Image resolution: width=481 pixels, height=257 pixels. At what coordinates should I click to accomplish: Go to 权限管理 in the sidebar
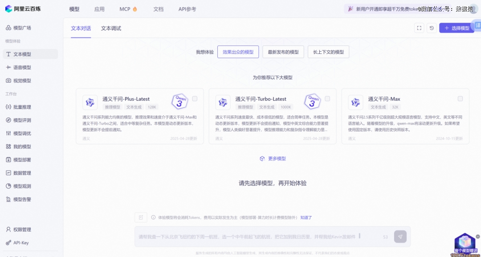point(22,229)
